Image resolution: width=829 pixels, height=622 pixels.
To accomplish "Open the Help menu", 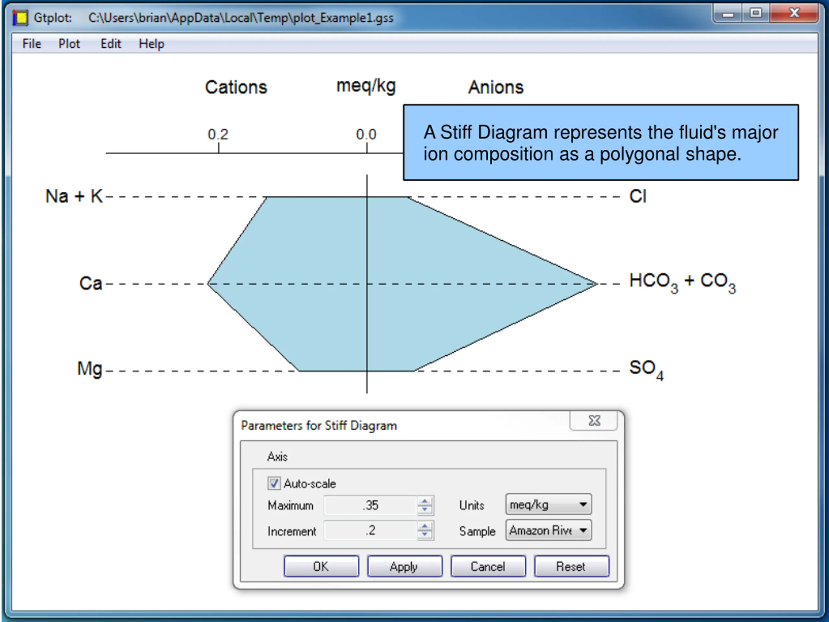I will coord(152,44).
